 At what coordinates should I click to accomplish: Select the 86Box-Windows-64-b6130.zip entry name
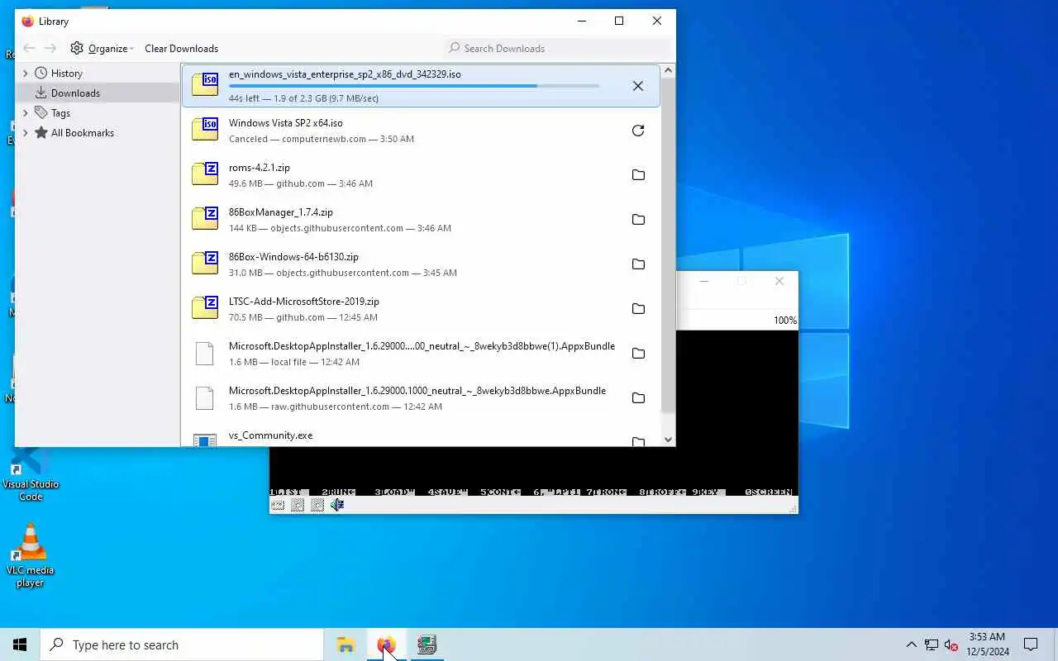point(293,257)
